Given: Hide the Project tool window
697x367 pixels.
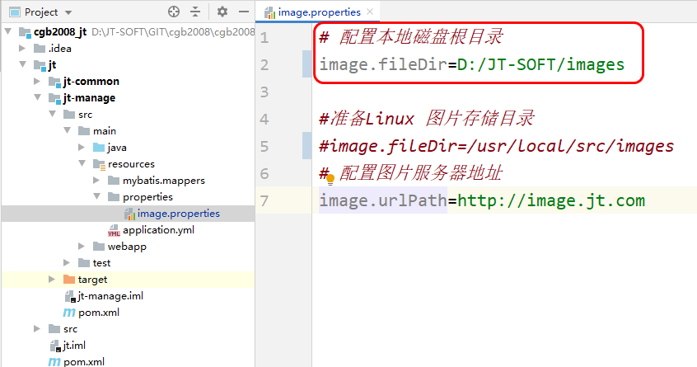Looking at the screenshot, I should pyautogui.click(x=244, y=12).
